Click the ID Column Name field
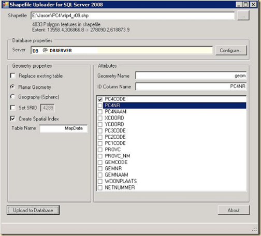Viewport: 261px width, 236px height. click(191, 86)
